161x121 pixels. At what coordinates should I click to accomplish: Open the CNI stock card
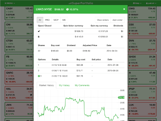19,29
